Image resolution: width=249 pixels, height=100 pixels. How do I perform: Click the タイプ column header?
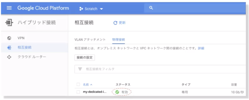pos(186,85)
